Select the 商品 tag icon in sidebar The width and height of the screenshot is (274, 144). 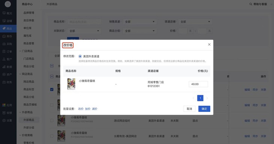4,28
